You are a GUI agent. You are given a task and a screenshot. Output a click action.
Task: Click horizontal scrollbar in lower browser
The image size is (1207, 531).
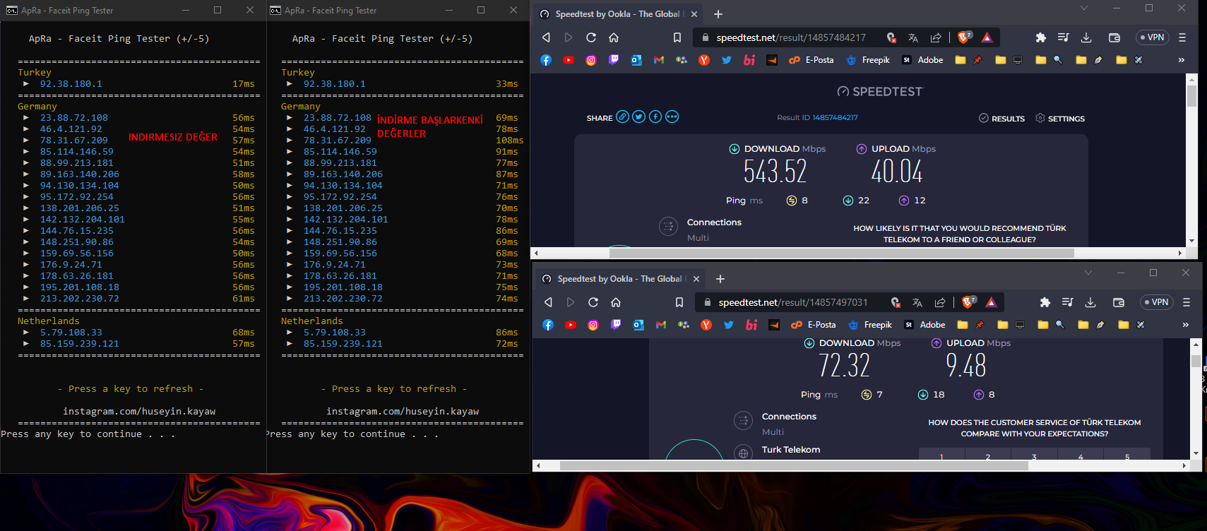794,465
